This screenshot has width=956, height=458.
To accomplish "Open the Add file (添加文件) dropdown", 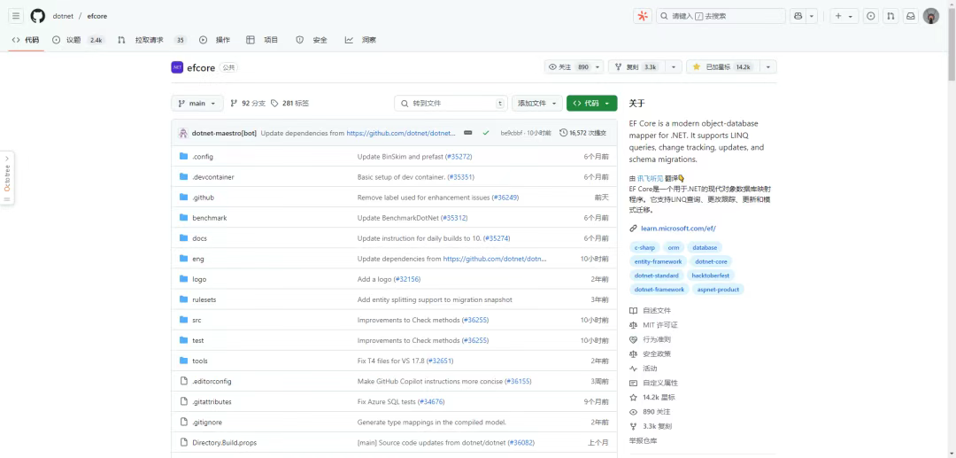I will 536,104.
